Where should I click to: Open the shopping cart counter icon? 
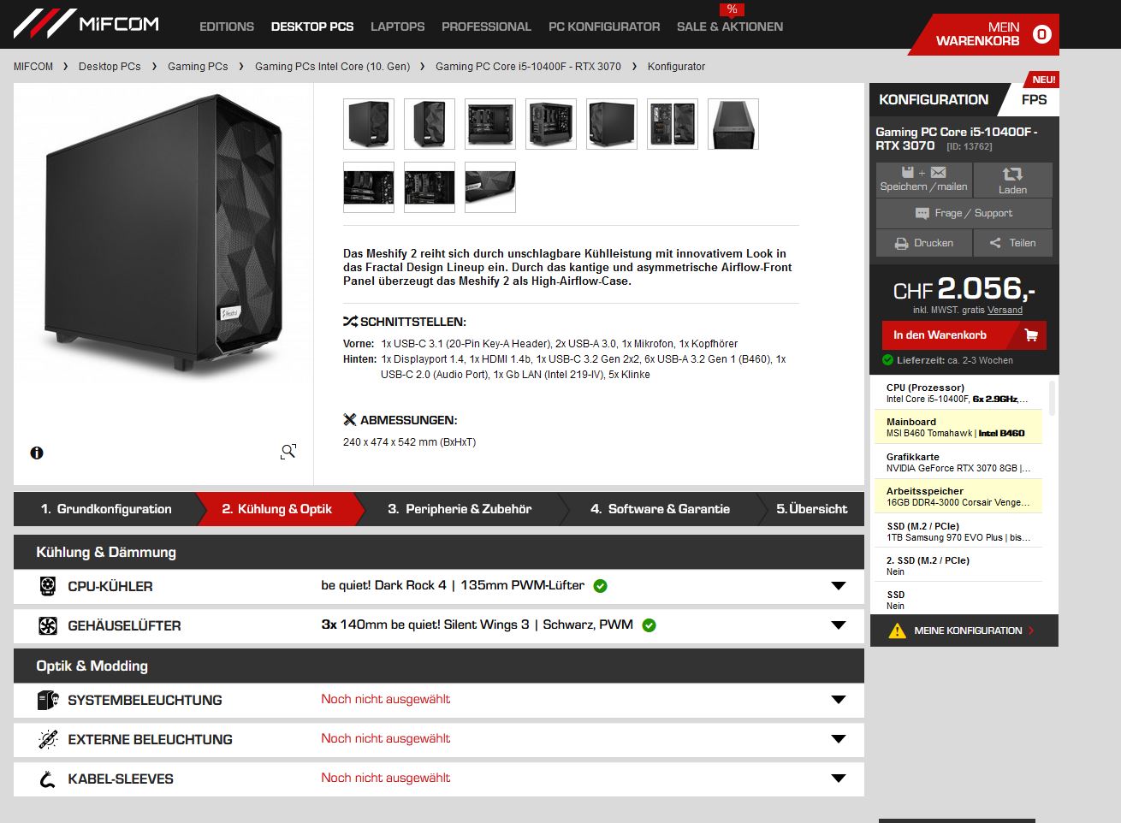click(1041, 34)
